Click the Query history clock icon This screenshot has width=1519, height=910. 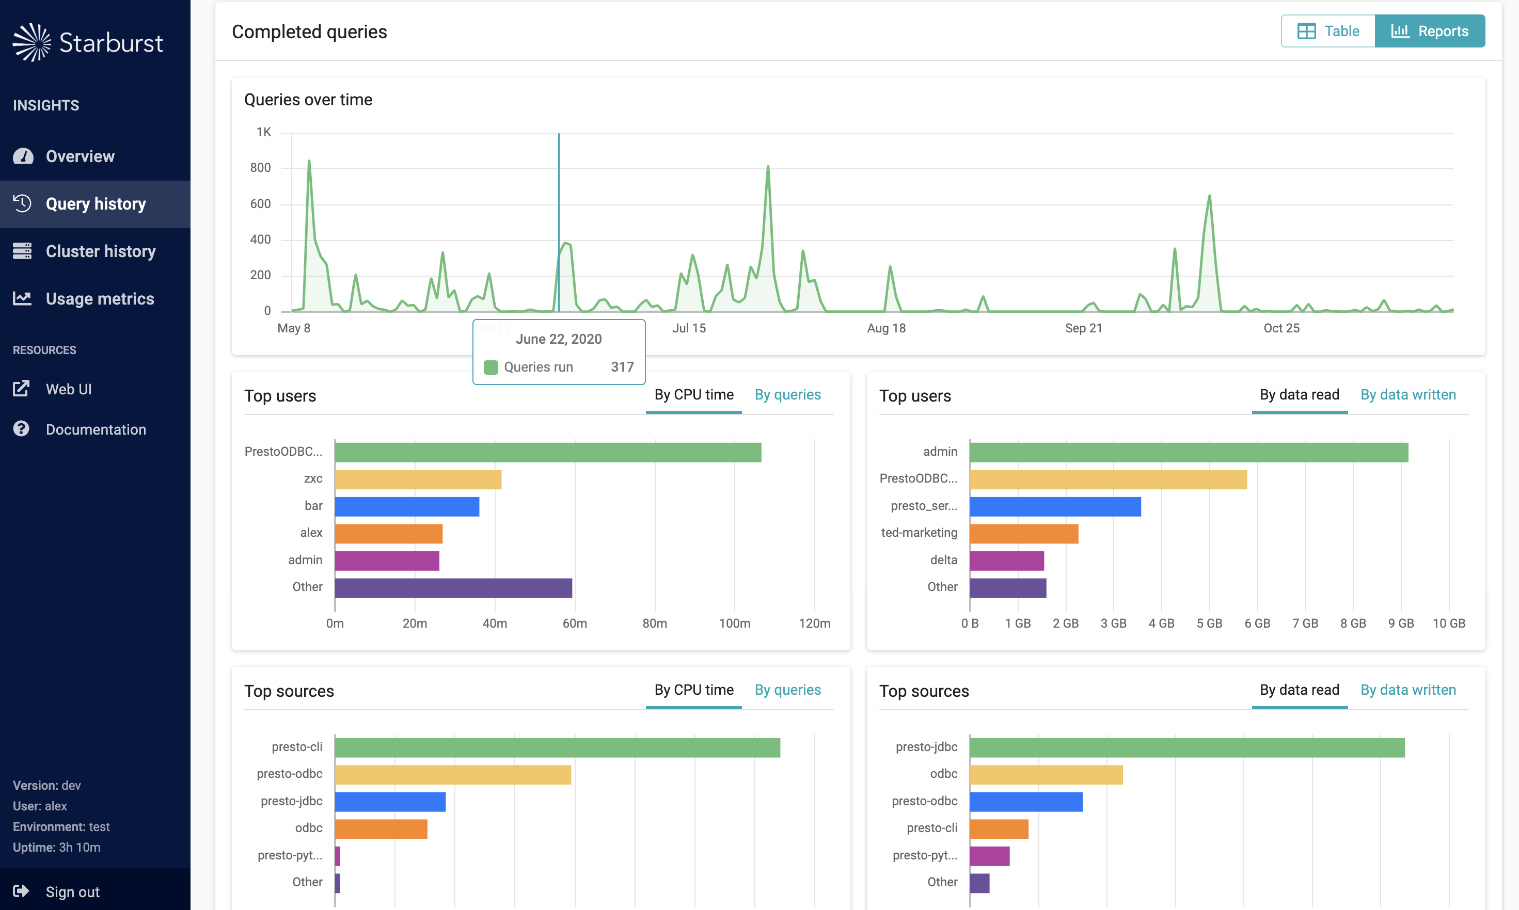(23, 203)
